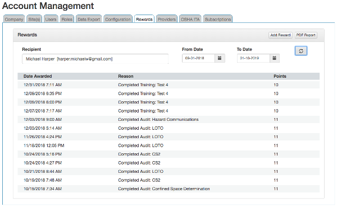Select the 10/21/2018 8:44 AM date cell
Viewport: 337px width, 207px height.
[43, 171]
